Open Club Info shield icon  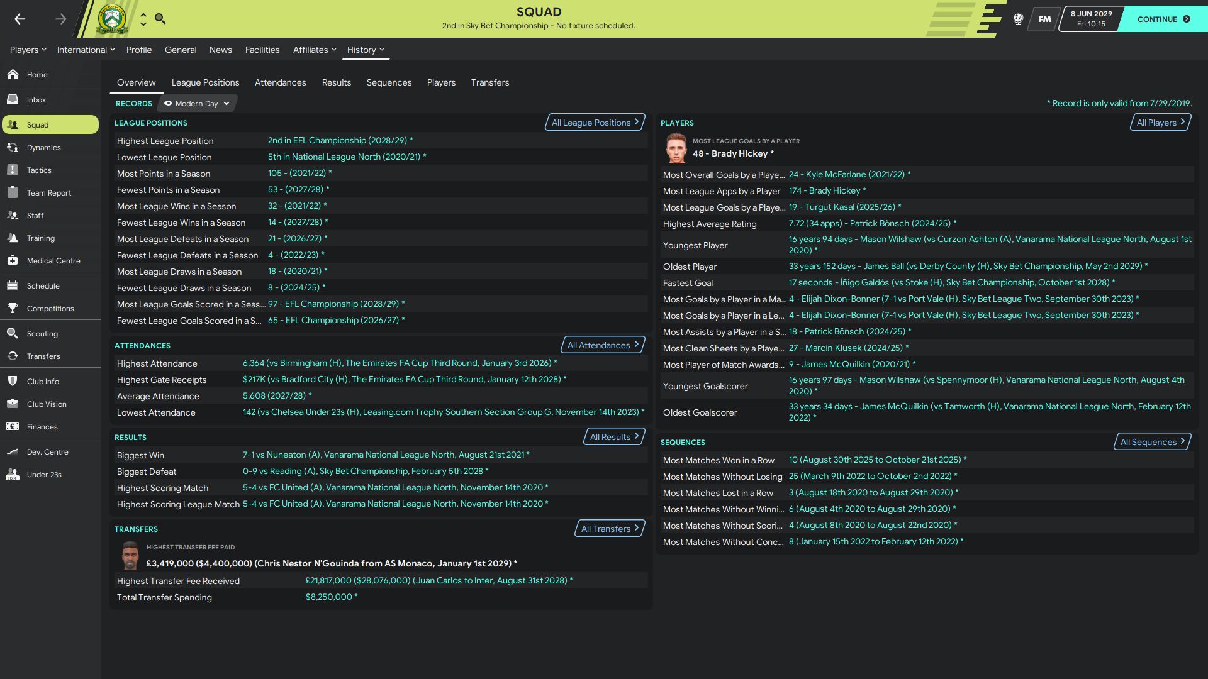(x=13, y=381)
